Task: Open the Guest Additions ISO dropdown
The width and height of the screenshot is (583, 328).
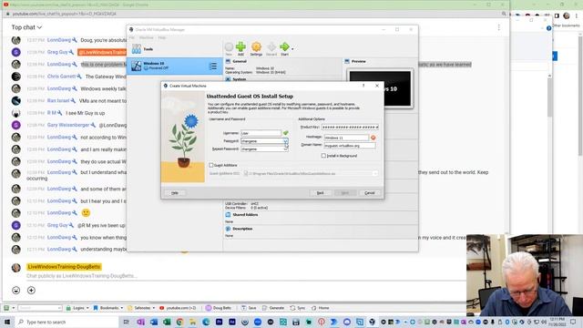Action: 374,174
